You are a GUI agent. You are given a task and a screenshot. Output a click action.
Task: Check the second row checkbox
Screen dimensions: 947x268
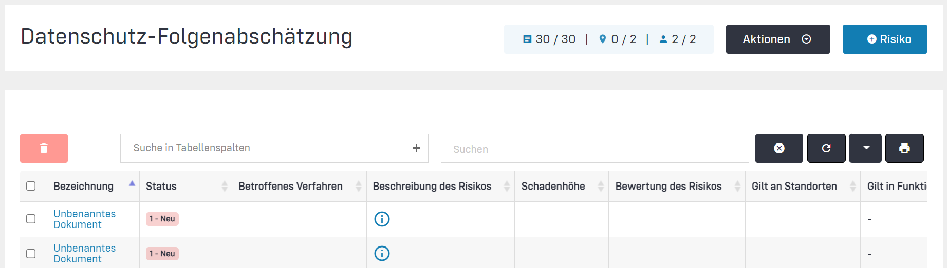tap(31, 254)
